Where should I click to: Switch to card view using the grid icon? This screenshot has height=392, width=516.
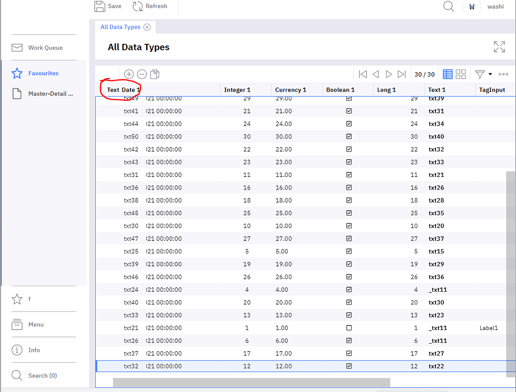pyautogui.click(x=461, y=74)
